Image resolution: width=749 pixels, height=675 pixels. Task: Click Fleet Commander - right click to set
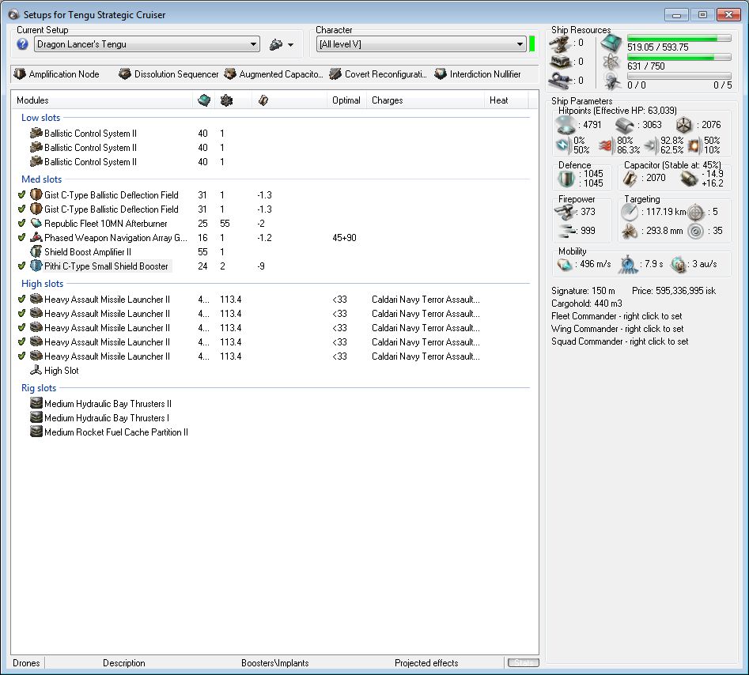616,316
